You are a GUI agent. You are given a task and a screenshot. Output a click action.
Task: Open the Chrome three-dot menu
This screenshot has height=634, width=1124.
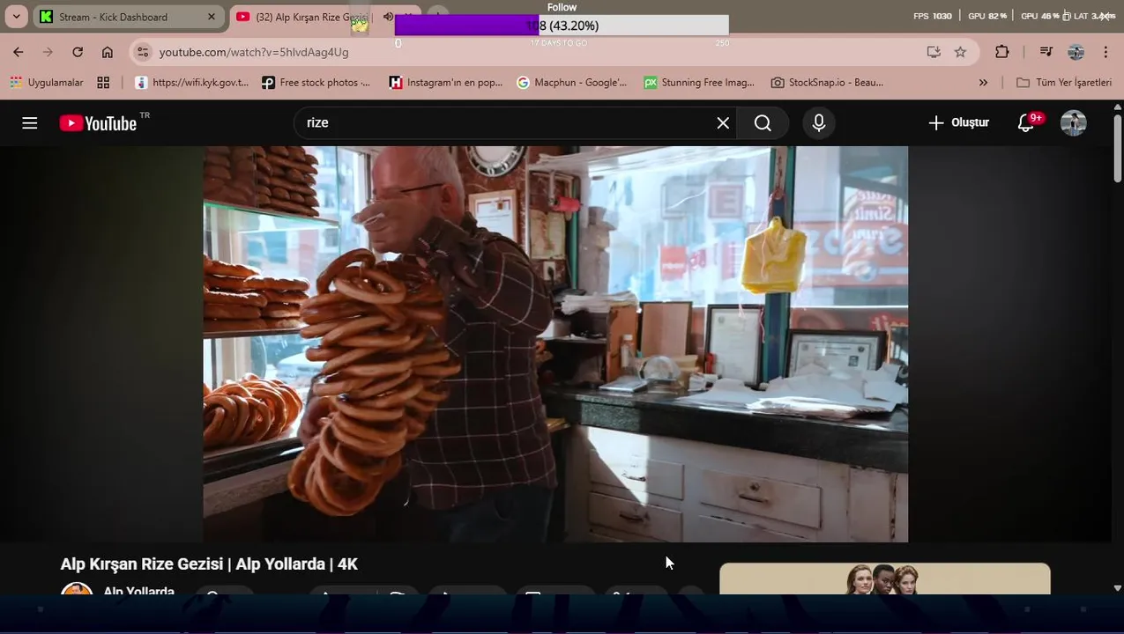[x=1105, y=52]
